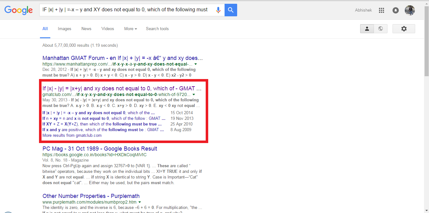Viewport: 429px width, 213px height.
Task: Open the Google apps grid icon
Action: (382, 10)
